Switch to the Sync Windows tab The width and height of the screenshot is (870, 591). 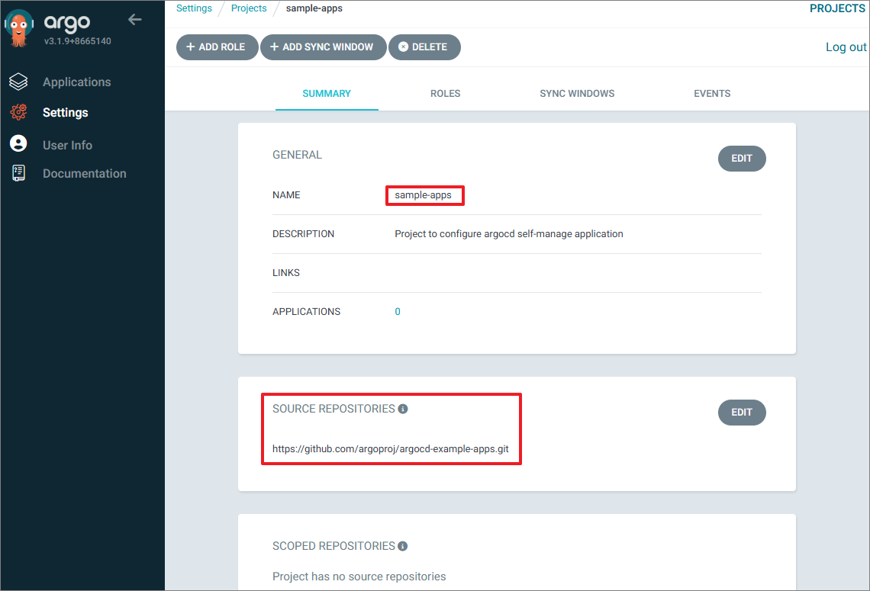click(577, 94)
